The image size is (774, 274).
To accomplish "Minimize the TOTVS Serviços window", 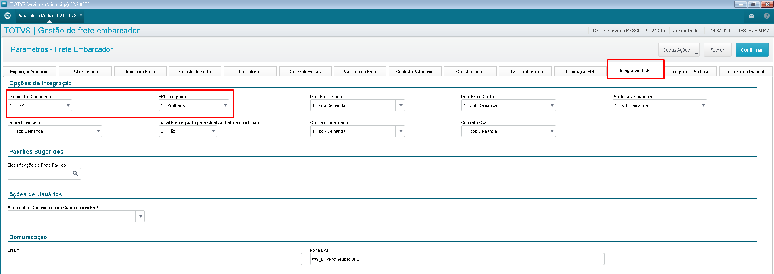I will click(741, 4).
